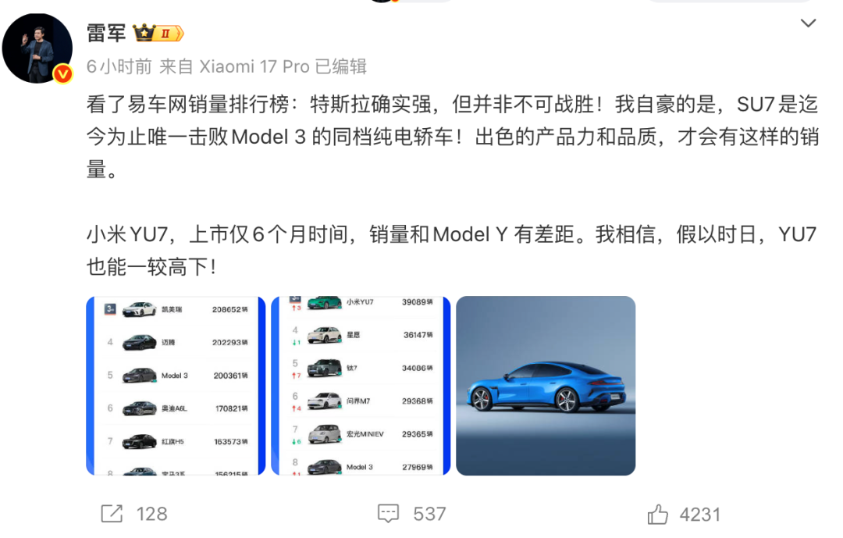
Task: Open the blue SU7 car photo
Action: [x=546, y=386]
